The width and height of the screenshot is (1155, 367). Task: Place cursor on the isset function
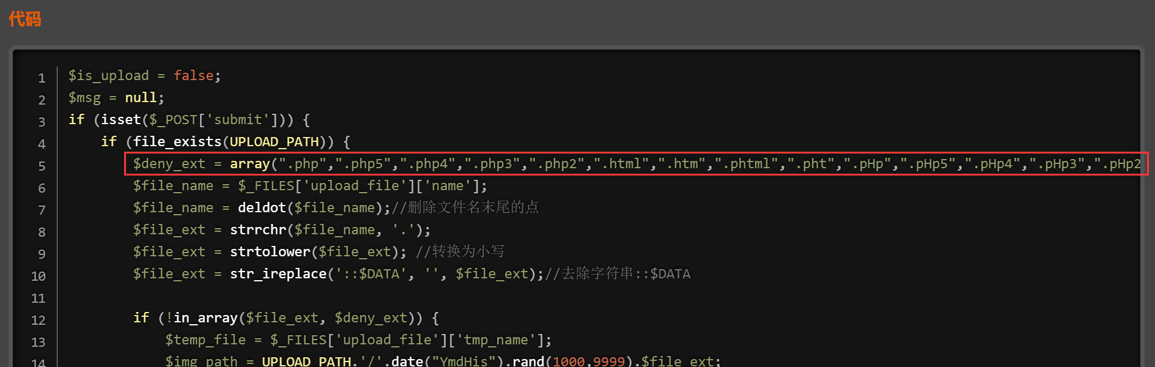120,120
